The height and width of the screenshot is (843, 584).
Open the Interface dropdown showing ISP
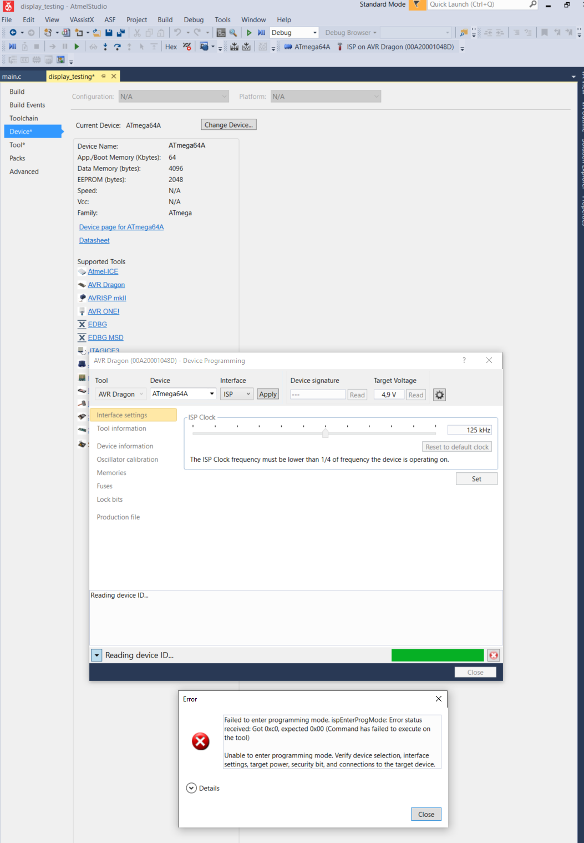(237, 394)
